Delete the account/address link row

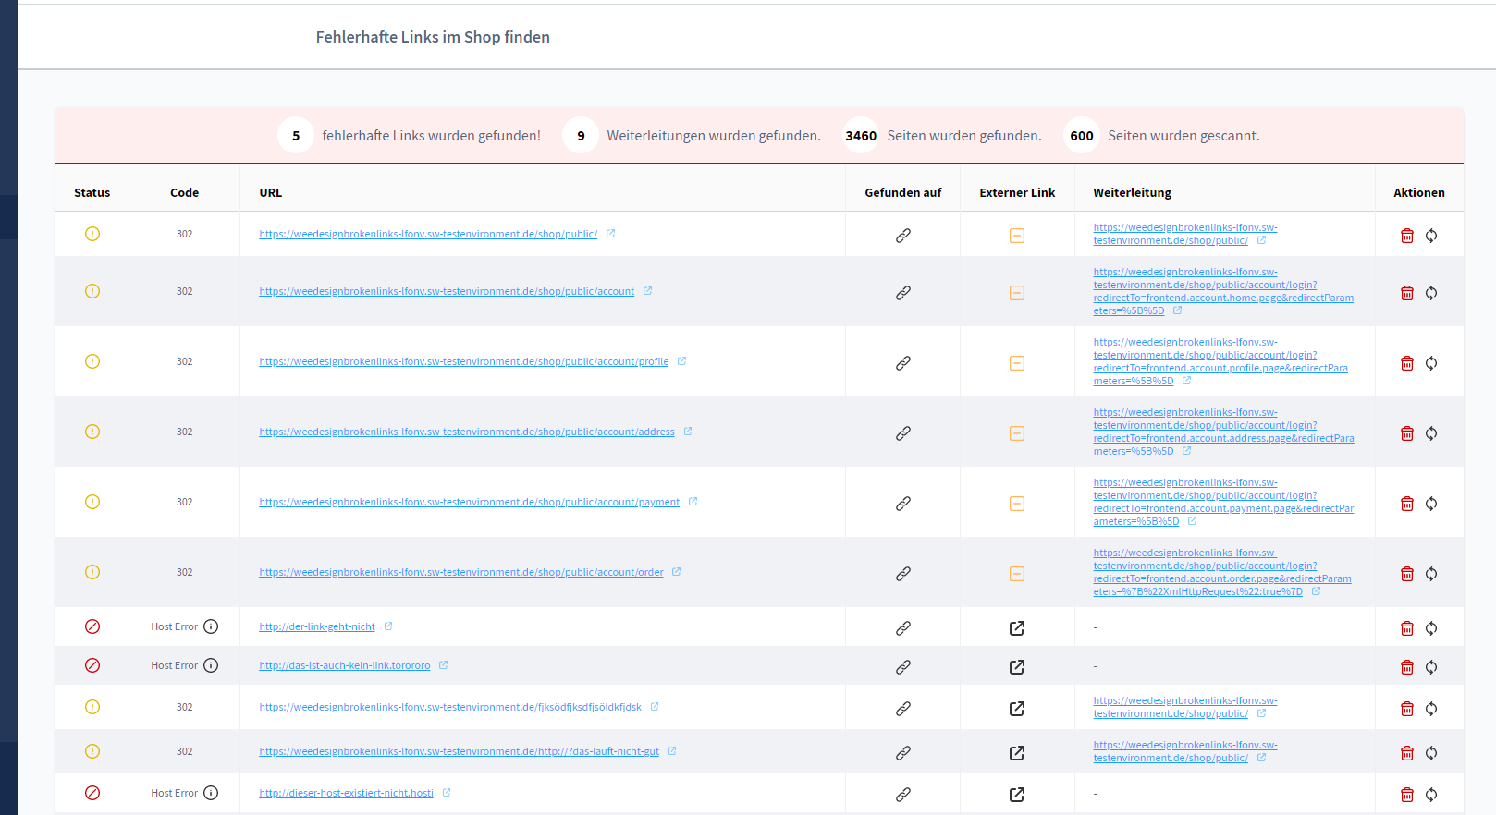coord(1407,433)
